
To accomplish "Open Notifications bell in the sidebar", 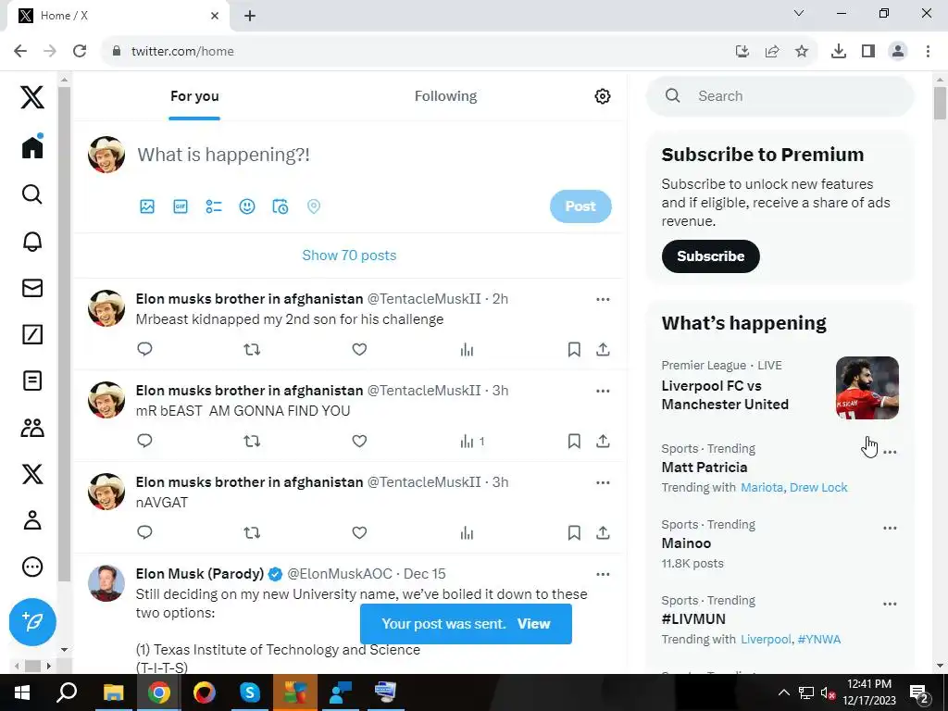I will click(x=32, y=242).
